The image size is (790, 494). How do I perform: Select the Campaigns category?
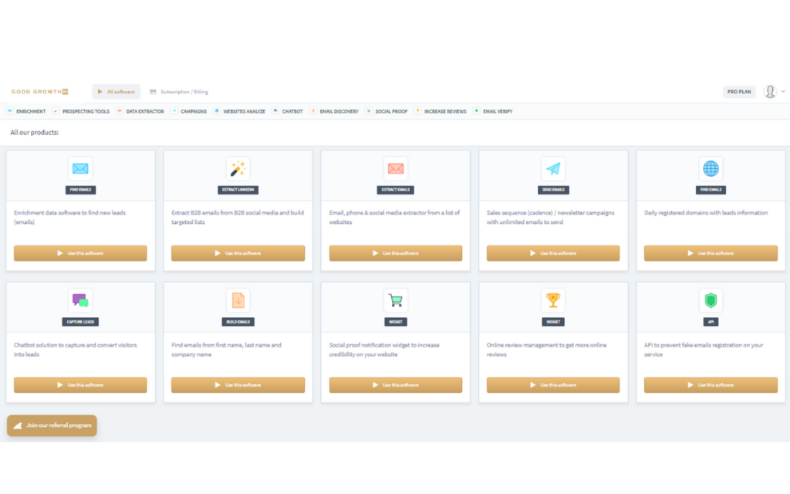[x=189, y=111]
